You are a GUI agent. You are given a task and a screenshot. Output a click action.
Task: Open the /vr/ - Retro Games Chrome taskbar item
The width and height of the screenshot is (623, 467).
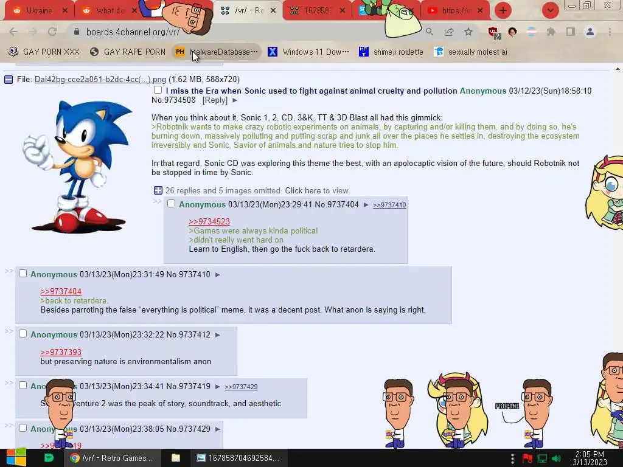[x=112, y=458]
